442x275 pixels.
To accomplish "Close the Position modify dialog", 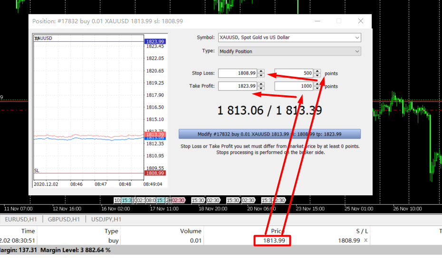I will coord(361,21).
